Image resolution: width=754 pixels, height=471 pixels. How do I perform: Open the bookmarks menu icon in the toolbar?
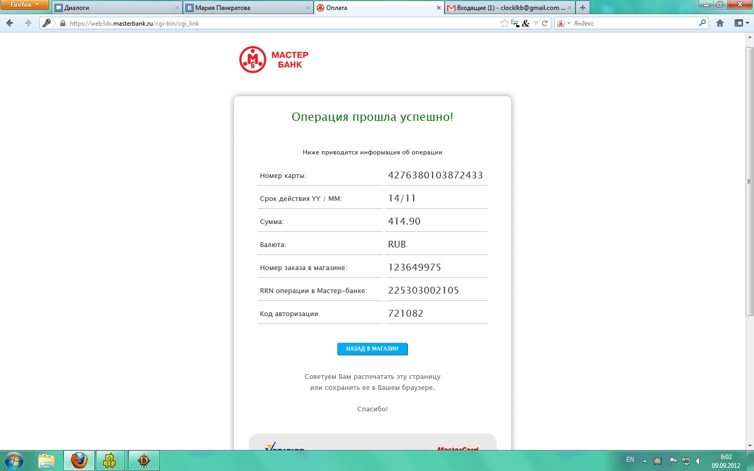point(739,23)
